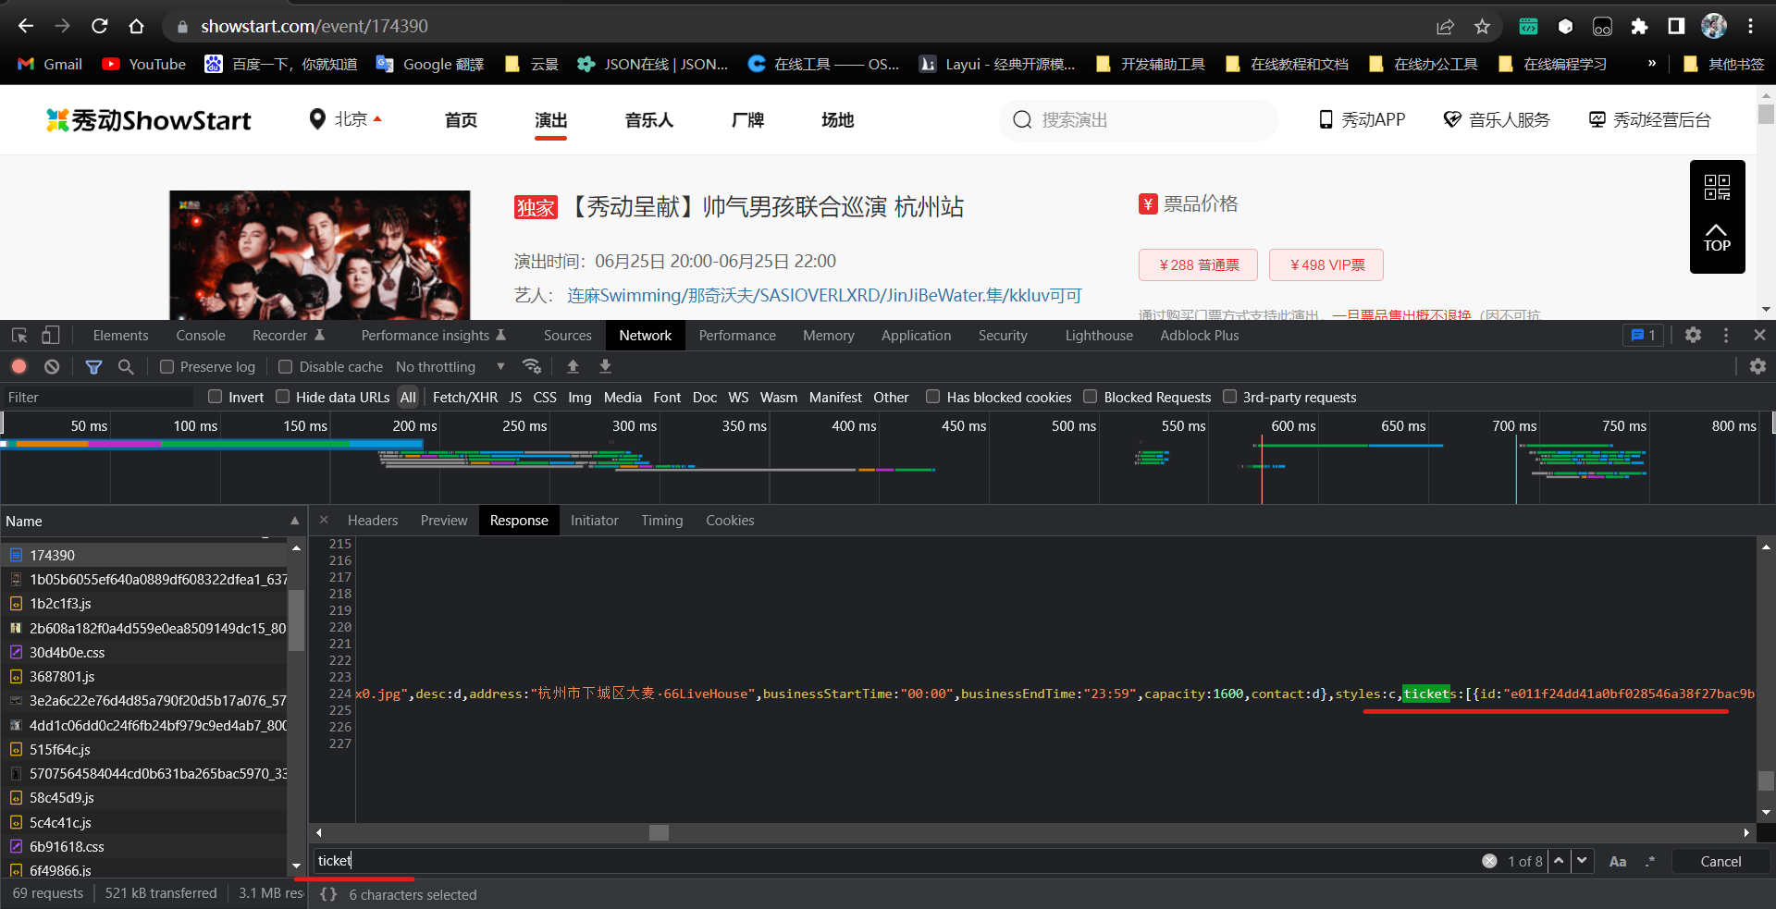Click the browser back arrow
1776x909 pixels.
point(26,26)
